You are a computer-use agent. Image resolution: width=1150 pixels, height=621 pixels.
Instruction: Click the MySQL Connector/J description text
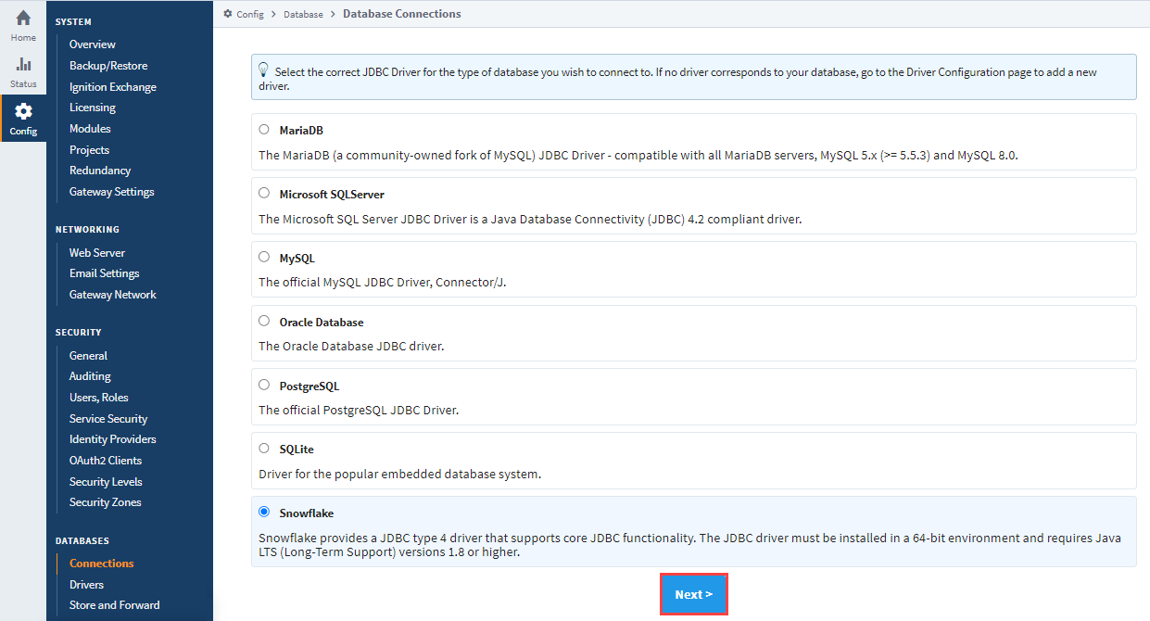coord(383,282)
